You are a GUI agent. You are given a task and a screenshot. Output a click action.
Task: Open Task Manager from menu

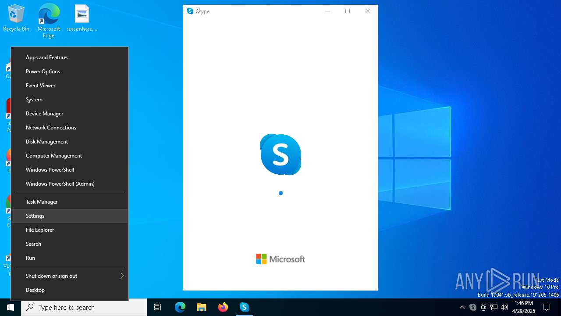(x=70, y=202)
